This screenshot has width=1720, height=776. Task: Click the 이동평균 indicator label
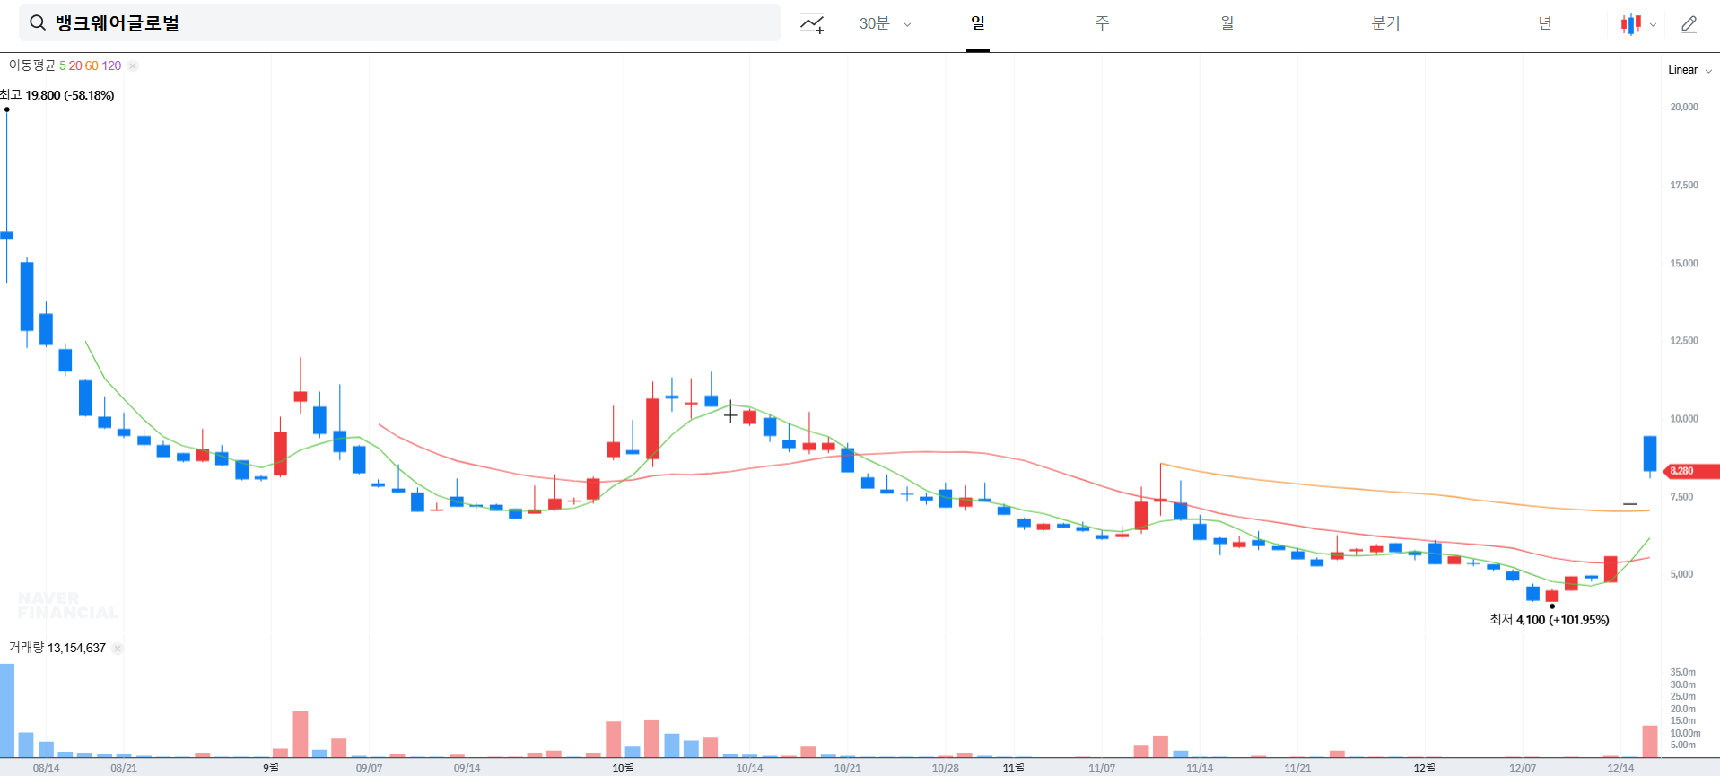tap(32, 65)
